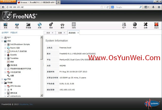
Task: Close the 配置 tab
Action: coord(64,33)
